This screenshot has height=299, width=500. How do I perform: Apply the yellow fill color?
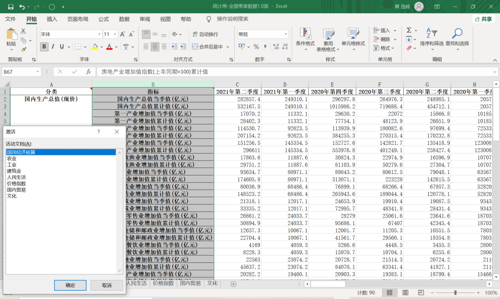pos(95,47)
